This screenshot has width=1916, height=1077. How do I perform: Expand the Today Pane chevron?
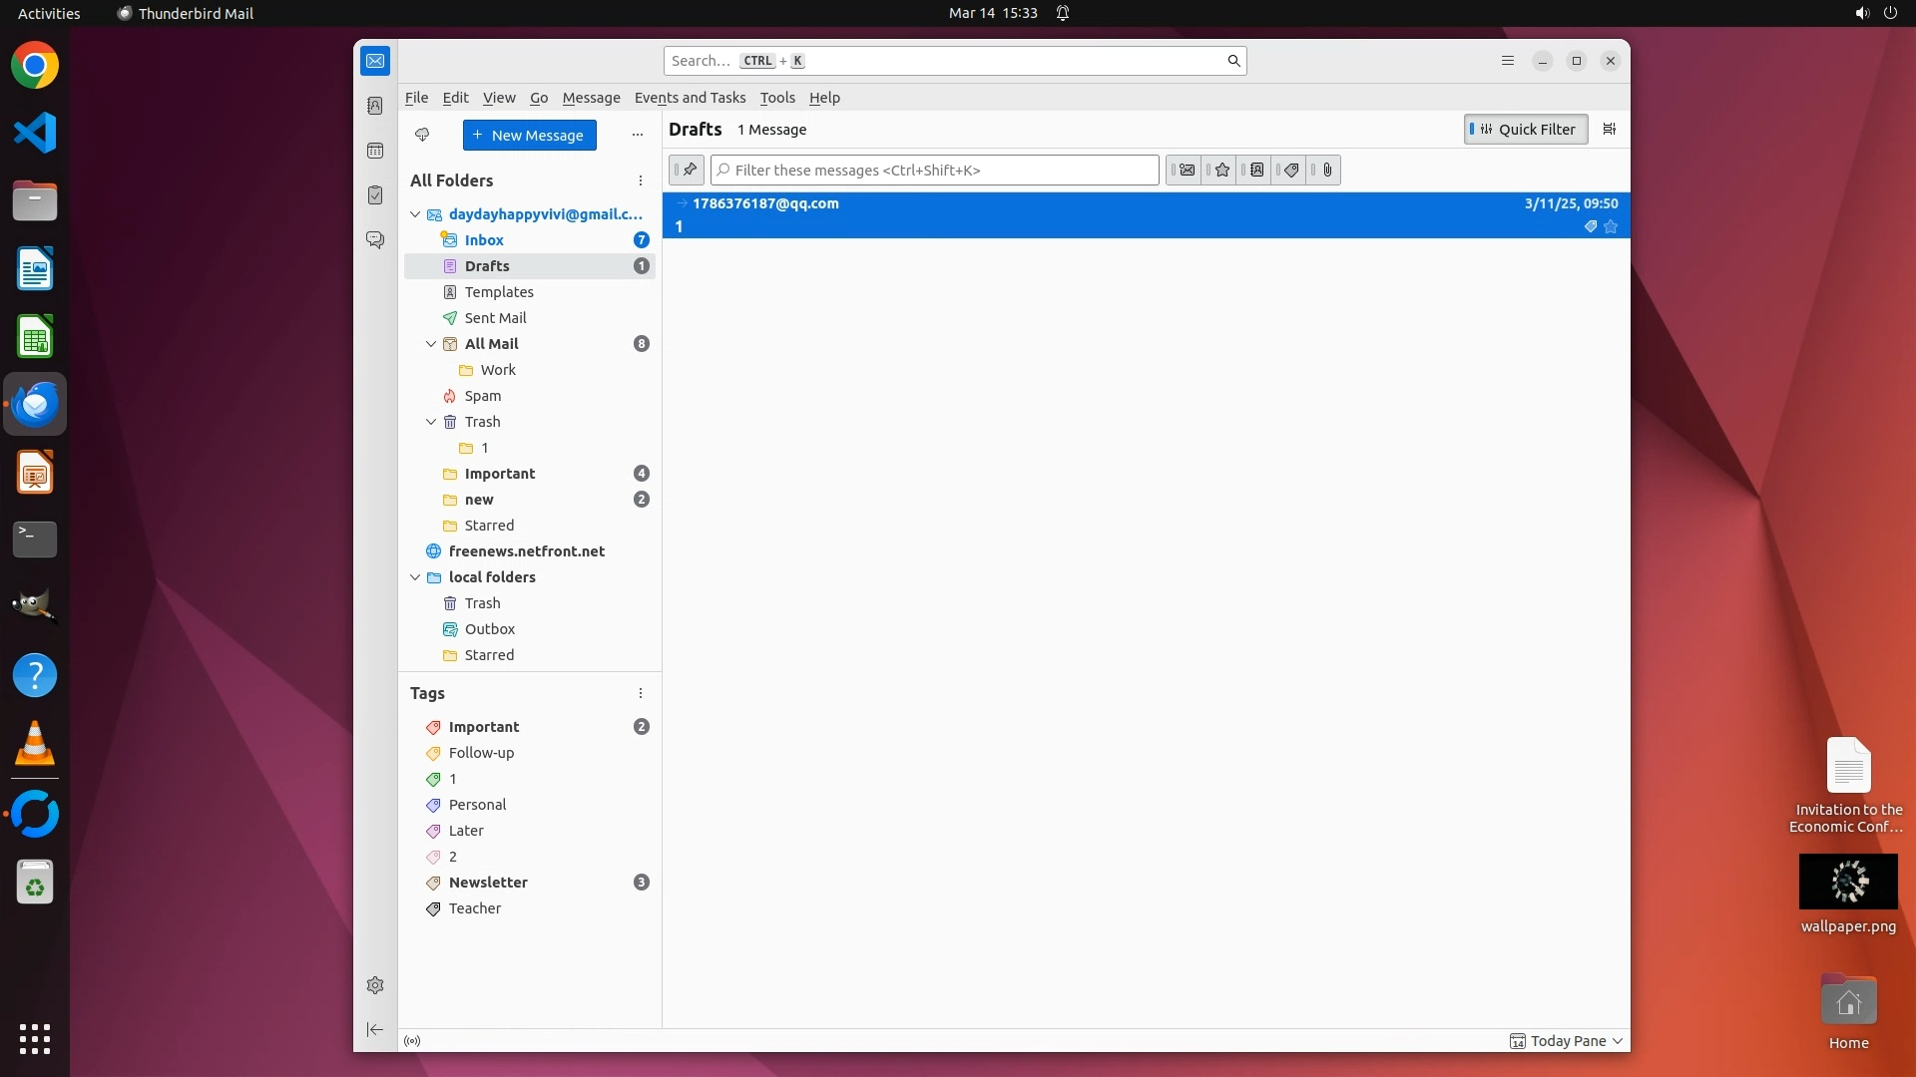(x=1618, y=1041)
